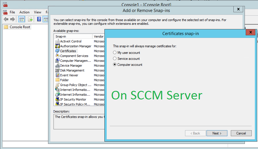Image resolution: width=258 pixels, height=149 pixels.
Task: Open the Action menu
Action: [24, 12]
